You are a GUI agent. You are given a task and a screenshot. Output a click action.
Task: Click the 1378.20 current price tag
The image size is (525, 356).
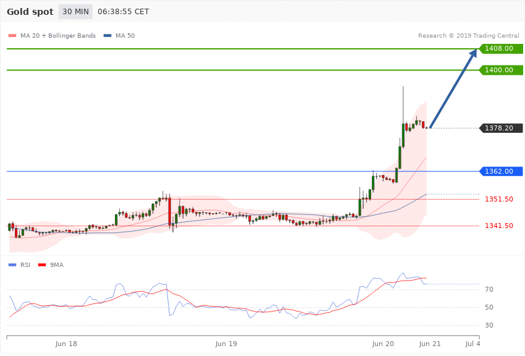[501, 128]
